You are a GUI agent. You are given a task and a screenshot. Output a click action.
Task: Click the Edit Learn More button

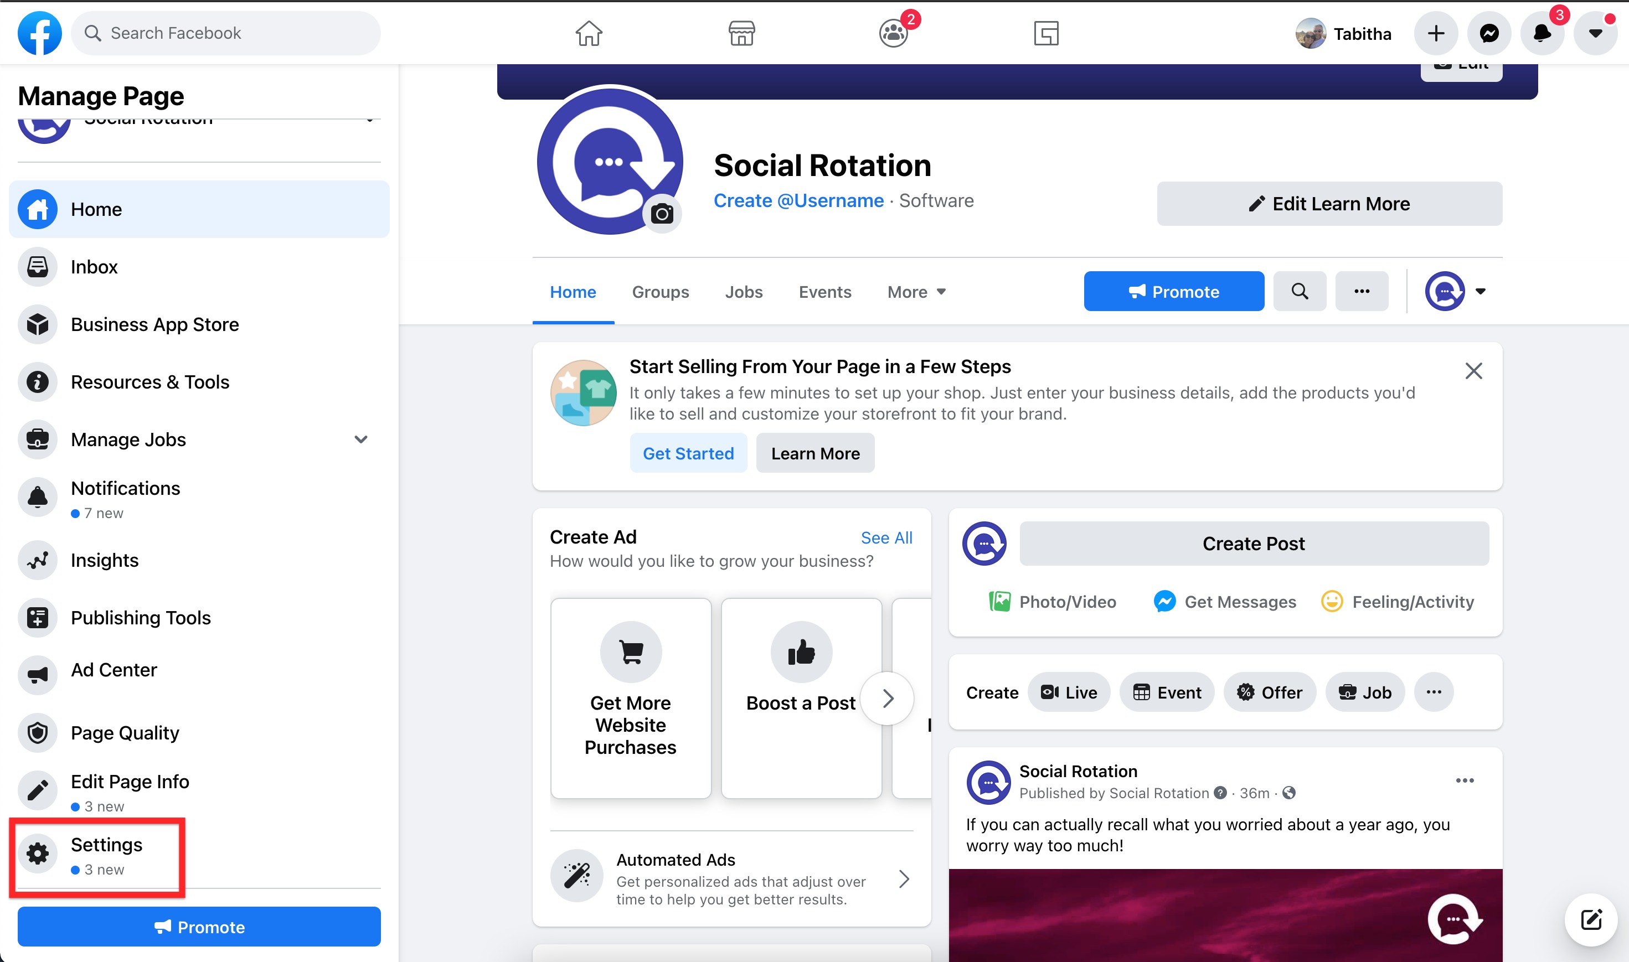coord(1329,204)
